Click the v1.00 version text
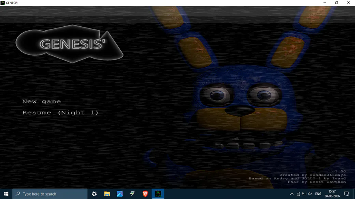The height and width of the screenshot is (199, 355). click(339, 171)
